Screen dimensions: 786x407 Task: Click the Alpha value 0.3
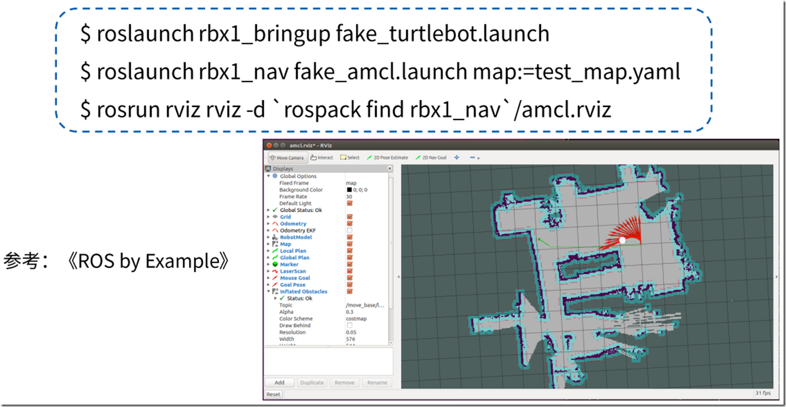tap(350, 312)
